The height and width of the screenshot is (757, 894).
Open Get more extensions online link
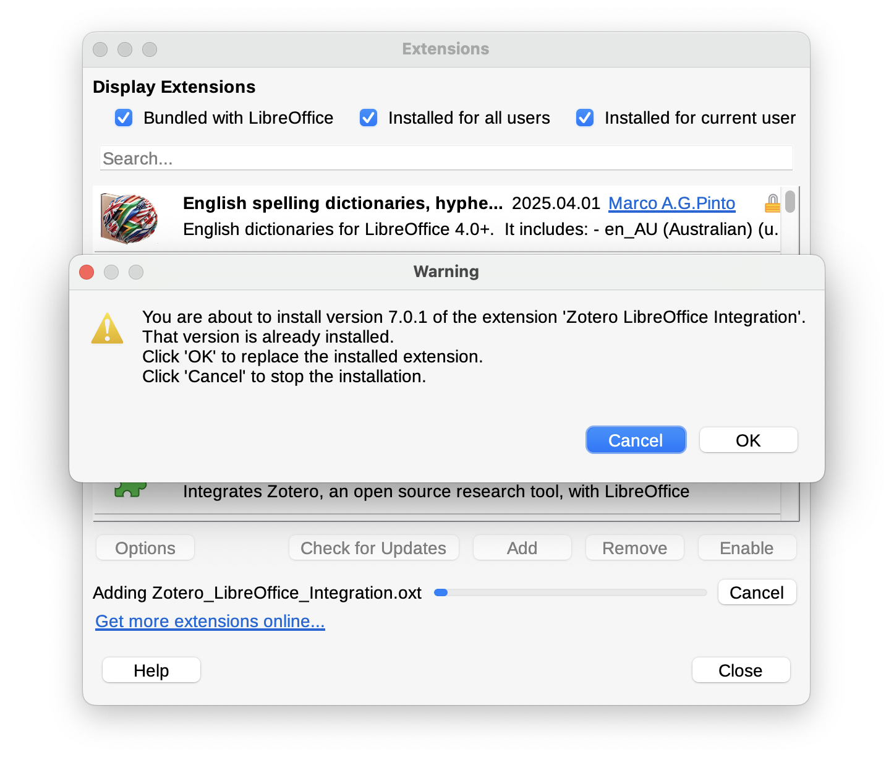(x=210, y=621)
